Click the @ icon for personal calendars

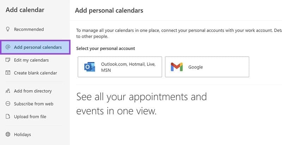point(8,47)
